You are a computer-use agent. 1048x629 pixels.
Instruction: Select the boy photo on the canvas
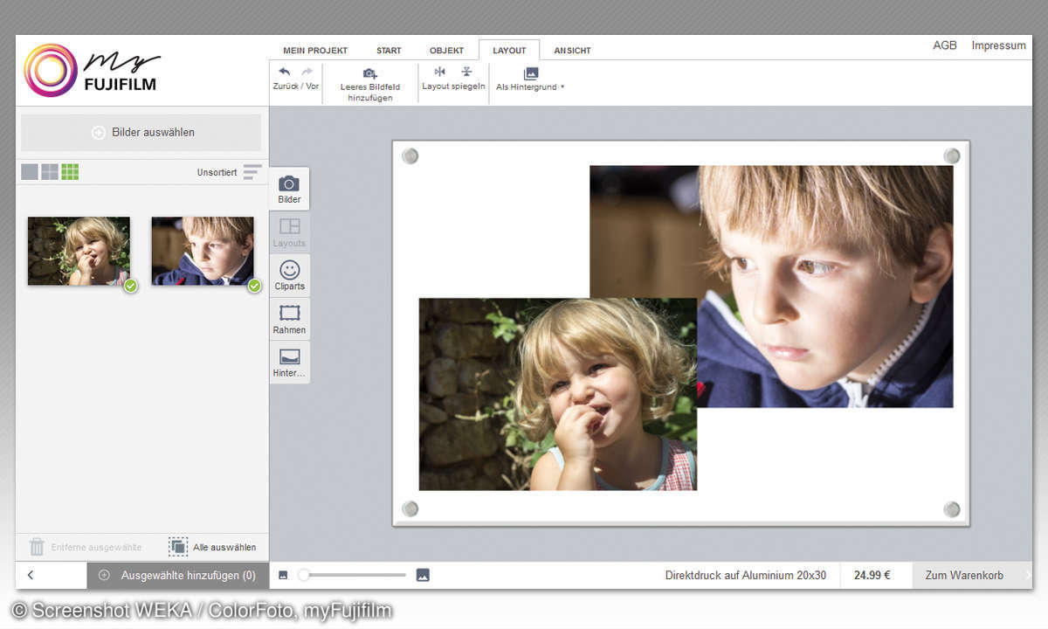click(x=824, y=286)
